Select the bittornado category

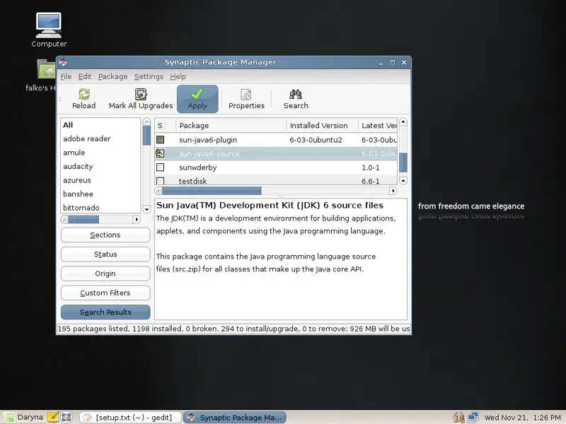point(100,208)
